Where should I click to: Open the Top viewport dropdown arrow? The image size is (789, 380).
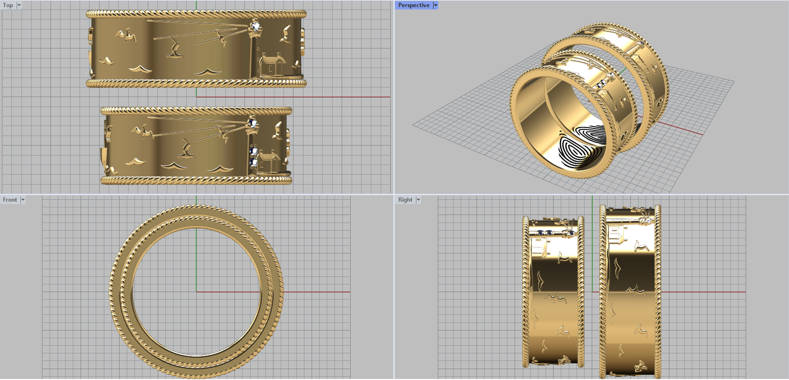[19, 5]
